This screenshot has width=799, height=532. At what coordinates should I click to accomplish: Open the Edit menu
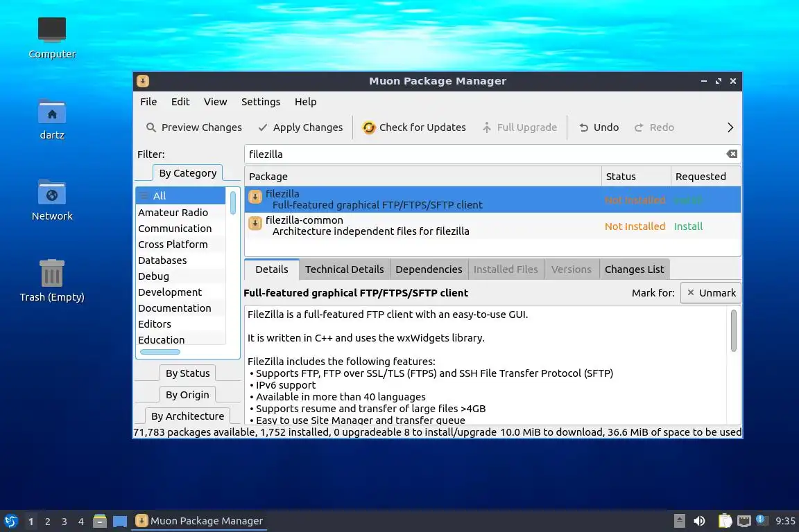(x=180, y=102)
